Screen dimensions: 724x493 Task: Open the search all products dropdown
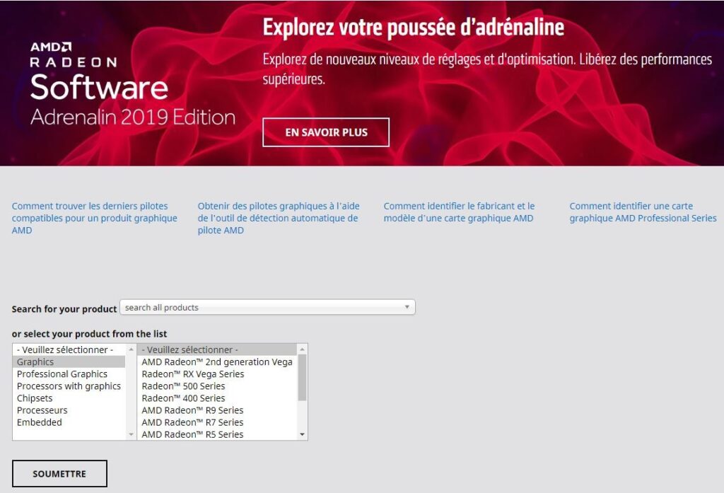click(267, 307)
